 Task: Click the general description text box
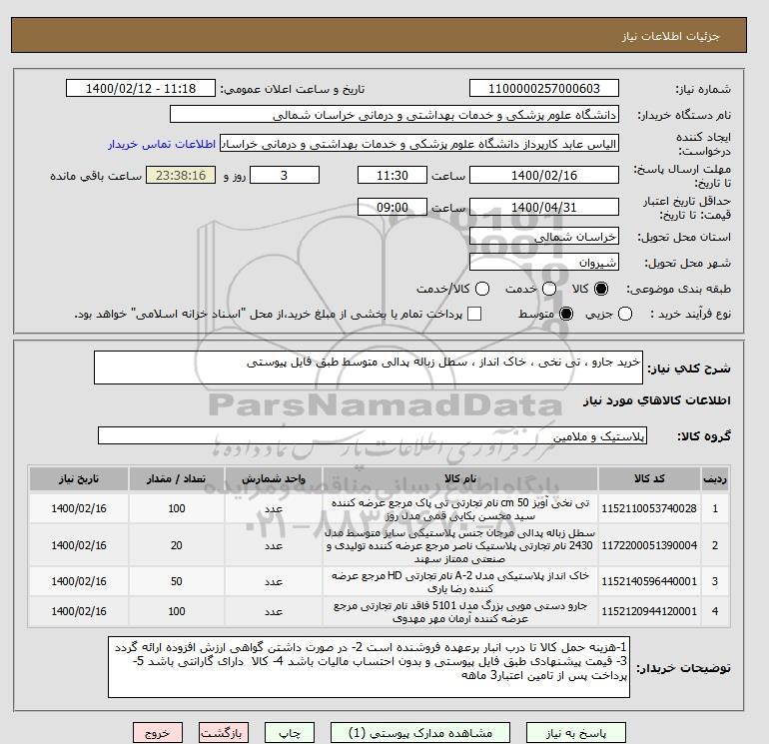point(369,368)
